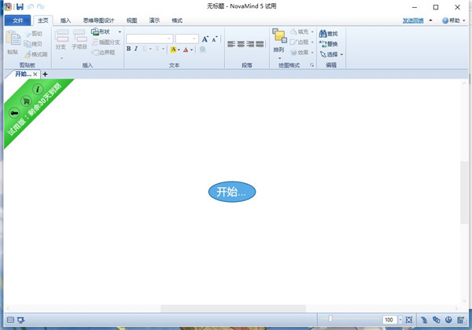Click the info icon on trial banner
The image size is (472, 330).
[x=37, y=90]
